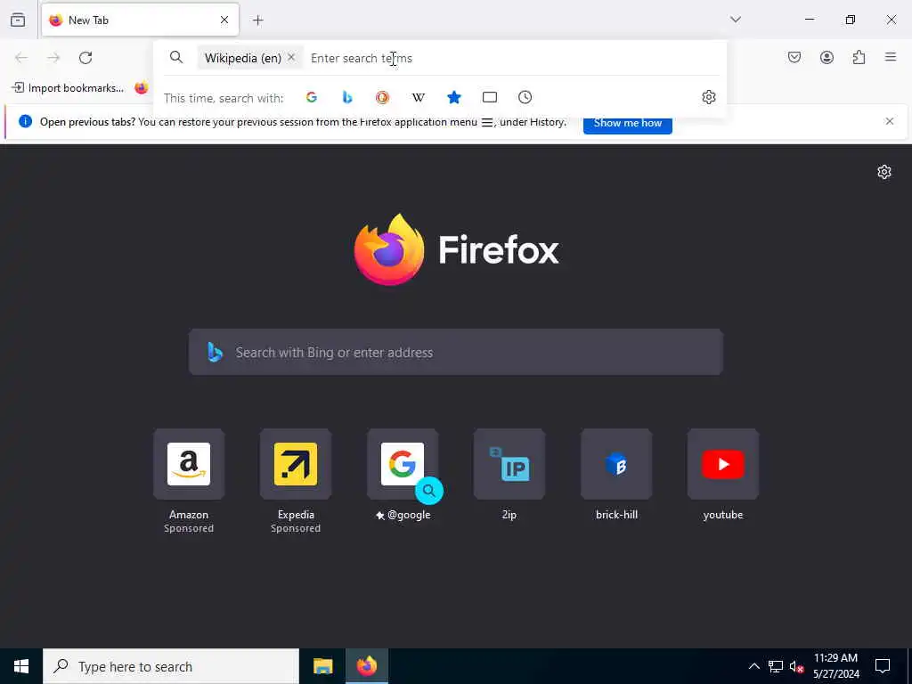912x684 pixels.
Task: Search history using the clock icon
Action: (525, 97)
